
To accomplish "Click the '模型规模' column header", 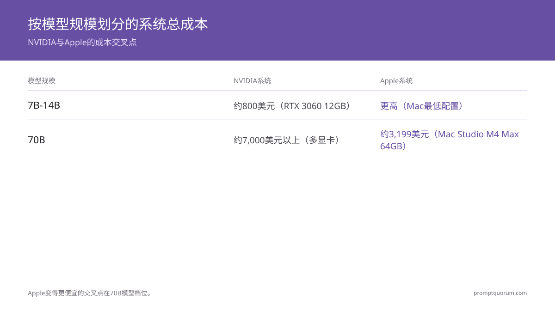I will [42, 81].
